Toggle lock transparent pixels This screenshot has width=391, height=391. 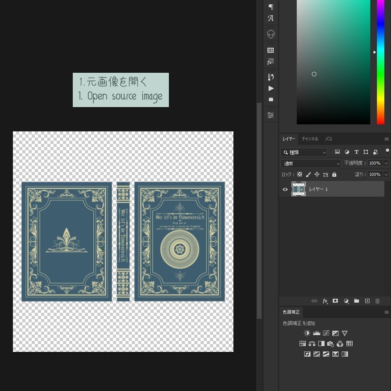[x=300, y=174]
